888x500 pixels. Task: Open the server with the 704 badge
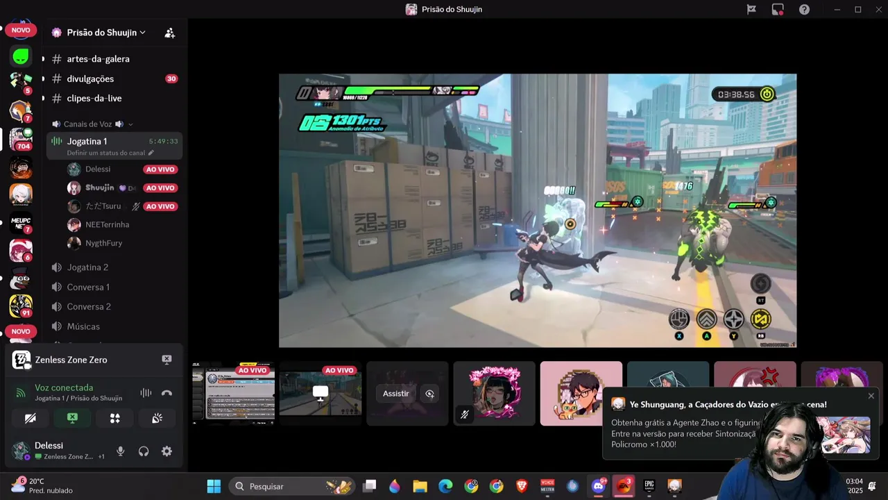21,139
